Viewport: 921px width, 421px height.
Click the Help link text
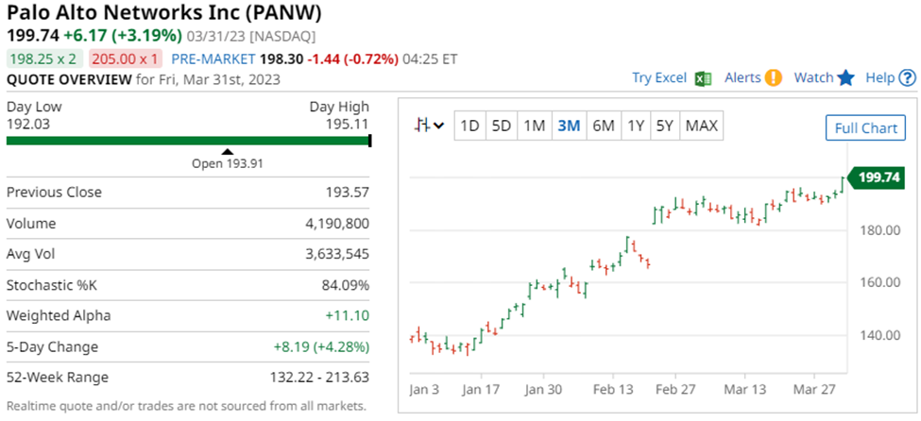tap(879, 78)
